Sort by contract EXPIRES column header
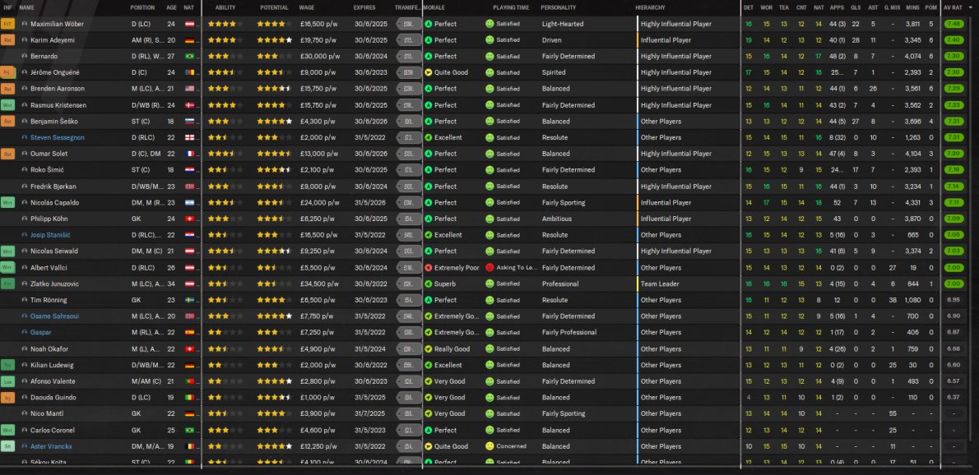The image size is (979, 475). click(x=364, y=7)
